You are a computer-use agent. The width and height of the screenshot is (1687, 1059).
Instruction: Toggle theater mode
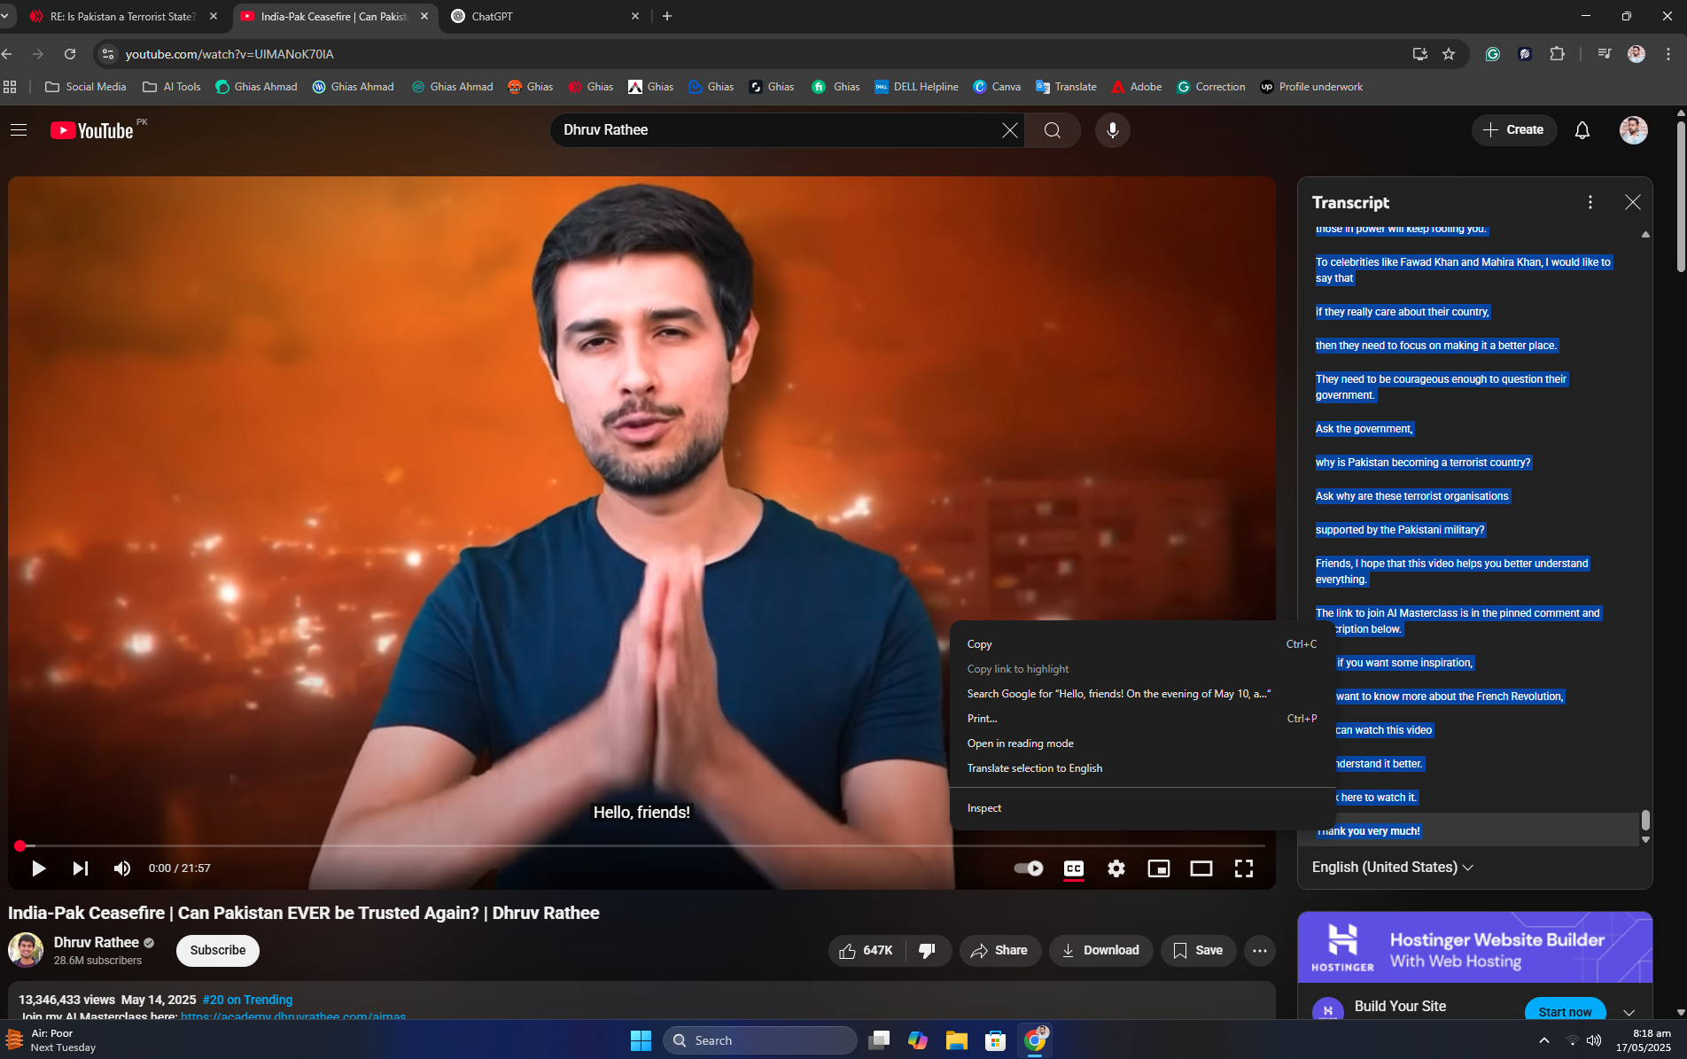pos(1201,868)
